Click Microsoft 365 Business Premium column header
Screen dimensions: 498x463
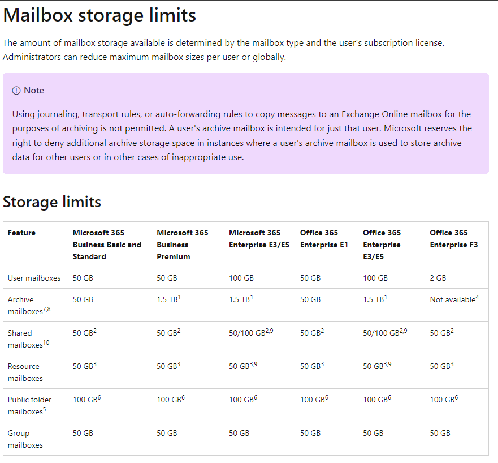click(182, 245)
